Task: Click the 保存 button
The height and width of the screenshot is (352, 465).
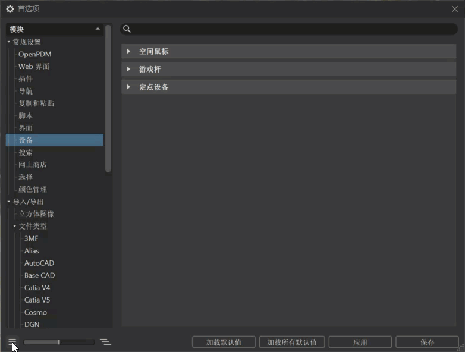Action: click(x=427, y=342)
